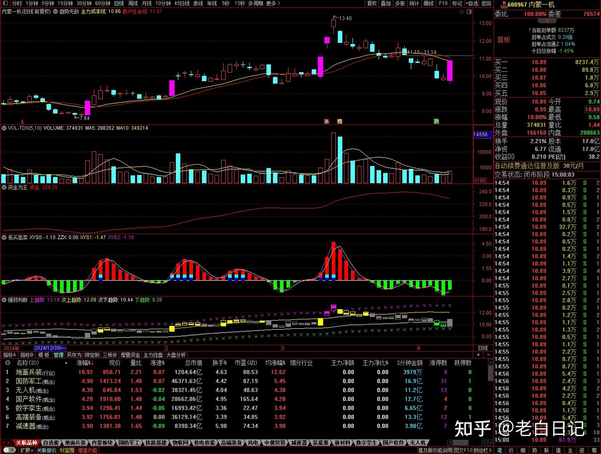Open the 核电核能 bottom tab
Screen dimensions: 601x454
[x=205, y=443]
